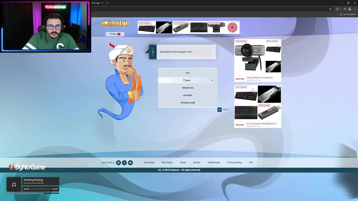Viewport: 358px width, 201px height.
Task: Choose 'Herhalde değil' as answer
Action: (x=187, y=103)
